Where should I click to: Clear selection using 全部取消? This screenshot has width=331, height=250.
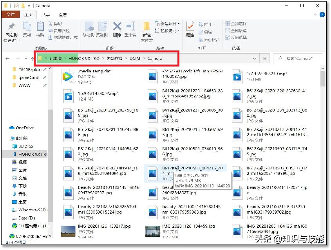click(x=236, y=31)
